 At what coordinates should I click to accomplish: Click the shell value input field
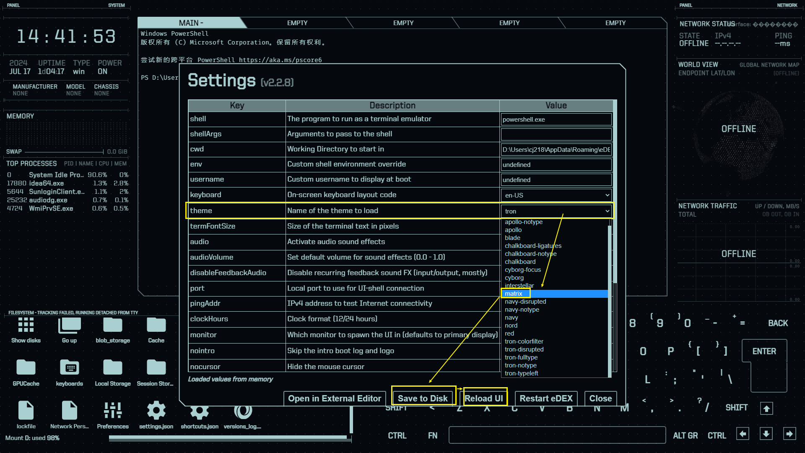[556, 120]
